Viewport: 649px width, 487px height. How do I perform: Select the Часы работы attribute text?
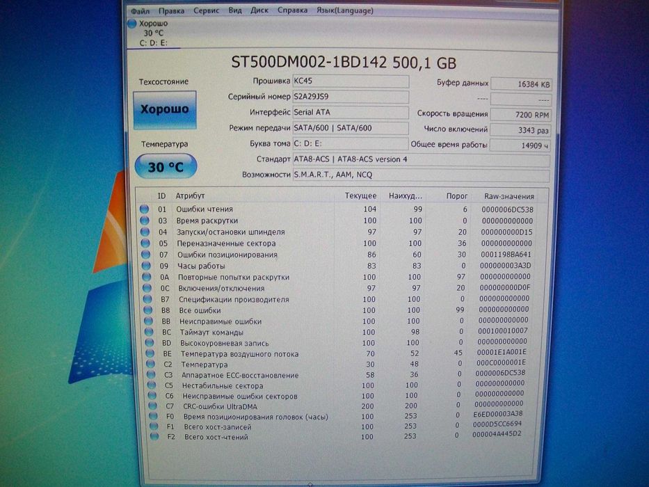(202, 266)
